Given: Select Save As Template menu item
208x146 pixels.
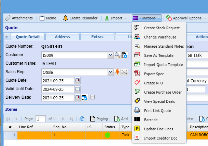Looking at the screenshot, I should [x=158, y=55].
